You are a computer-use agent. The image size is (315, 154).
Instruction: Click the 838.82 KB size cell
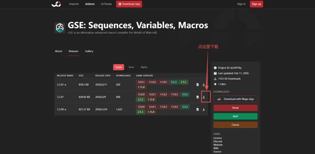pyautogui.click(x=84, y=97)
